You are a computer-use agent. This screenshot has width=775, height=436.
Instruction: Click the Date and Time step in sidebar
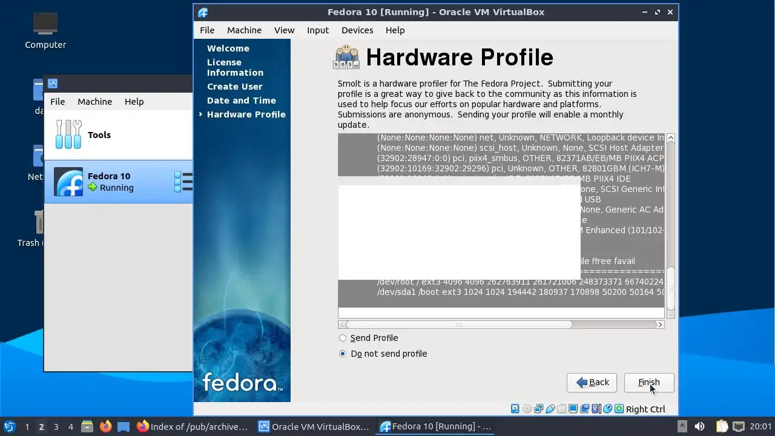click(x=241, y=101)
